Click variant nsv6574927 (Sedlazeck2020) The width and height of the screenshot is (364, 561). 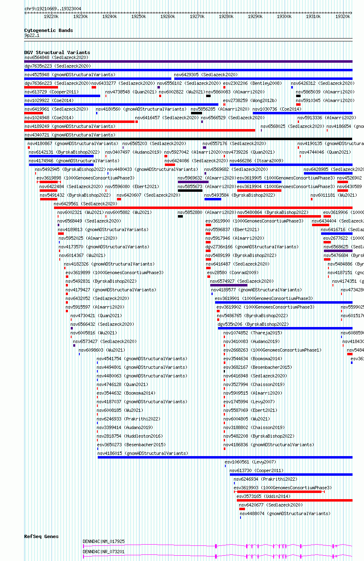click(x=242, y=281)
